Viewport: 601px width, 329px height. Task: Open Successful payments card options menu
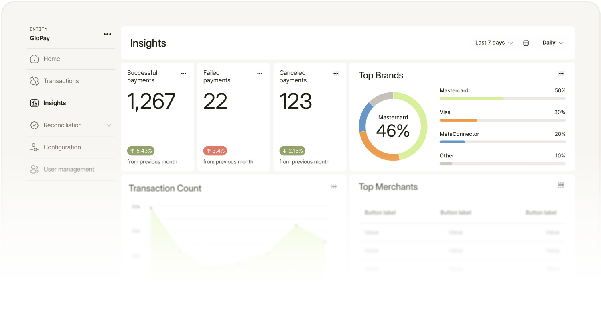click(x=183, y=73)
